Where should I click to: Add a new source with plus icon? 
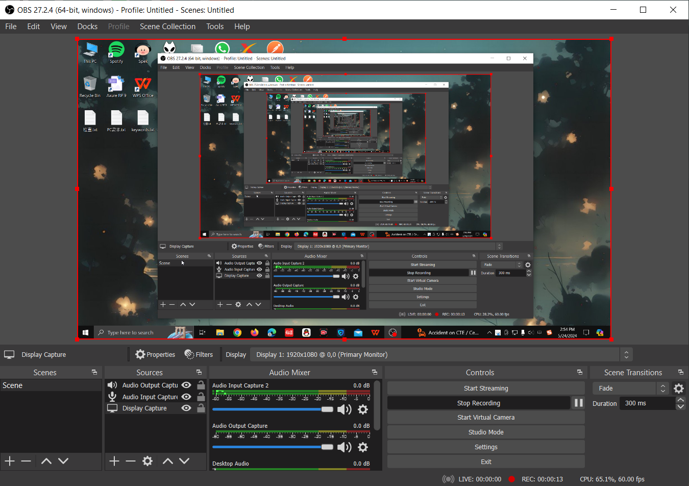click(114, 461)
